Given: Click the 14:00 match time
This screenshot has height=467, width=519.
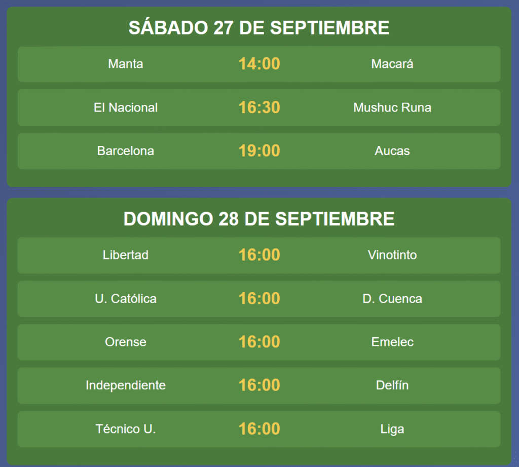Looking at the screenshot, I should (259, 63).
